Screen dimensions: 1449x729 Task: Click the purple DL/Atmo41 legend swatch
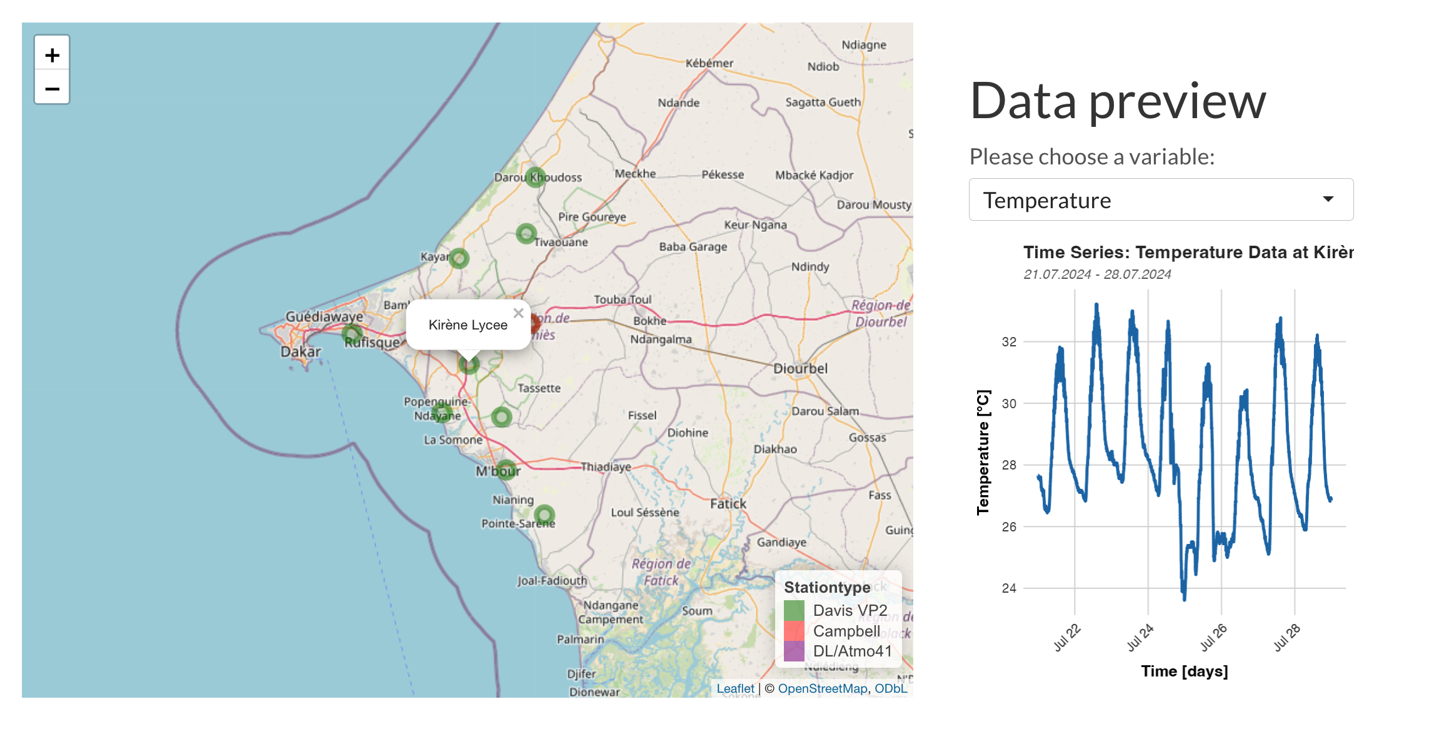(x=794, y=651)
